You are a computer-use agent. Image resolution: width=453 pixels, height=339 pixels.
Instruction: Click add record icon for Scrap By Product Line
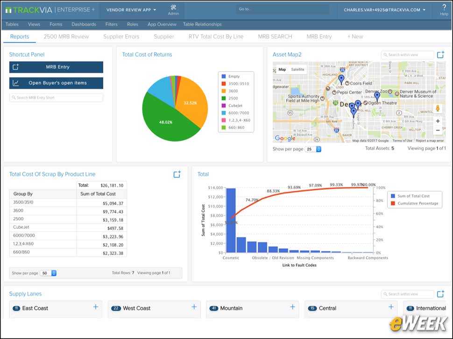tap(177, 174)
